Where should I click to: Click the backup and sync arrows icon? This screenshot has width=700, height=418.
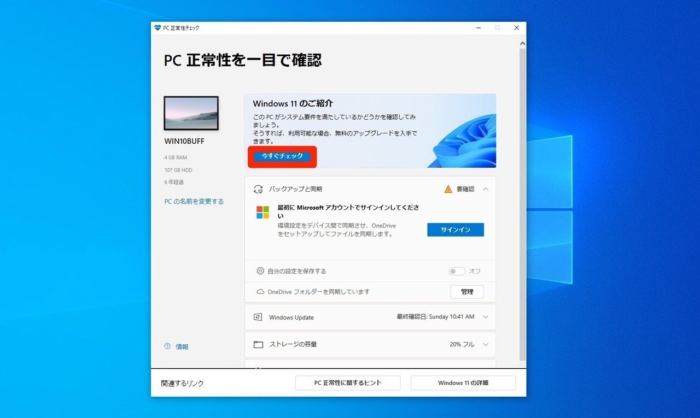click(x=258, y=189)
